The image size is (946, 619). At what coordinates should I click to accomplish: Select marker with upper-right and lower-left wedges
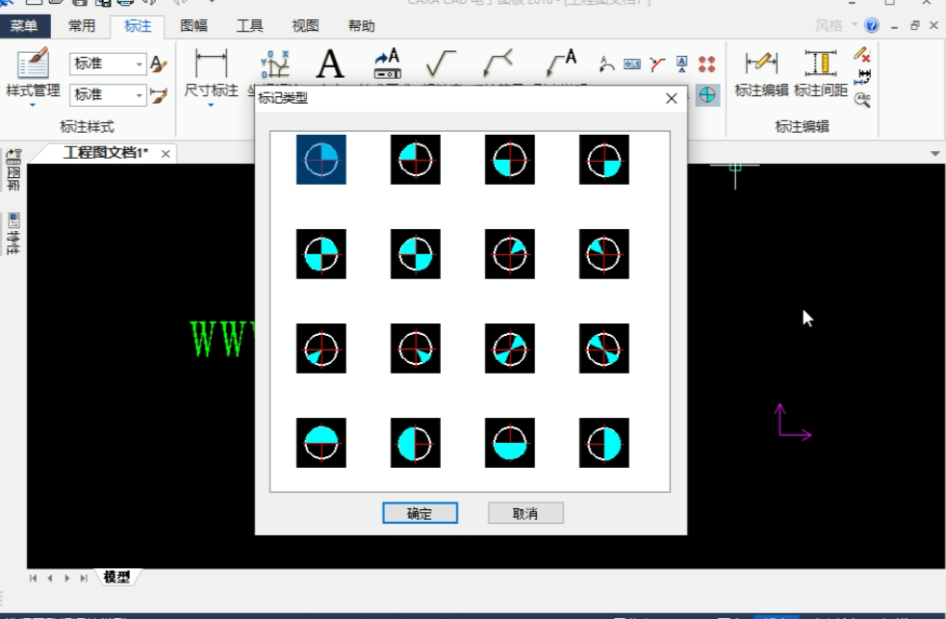[x=509, y=348]
